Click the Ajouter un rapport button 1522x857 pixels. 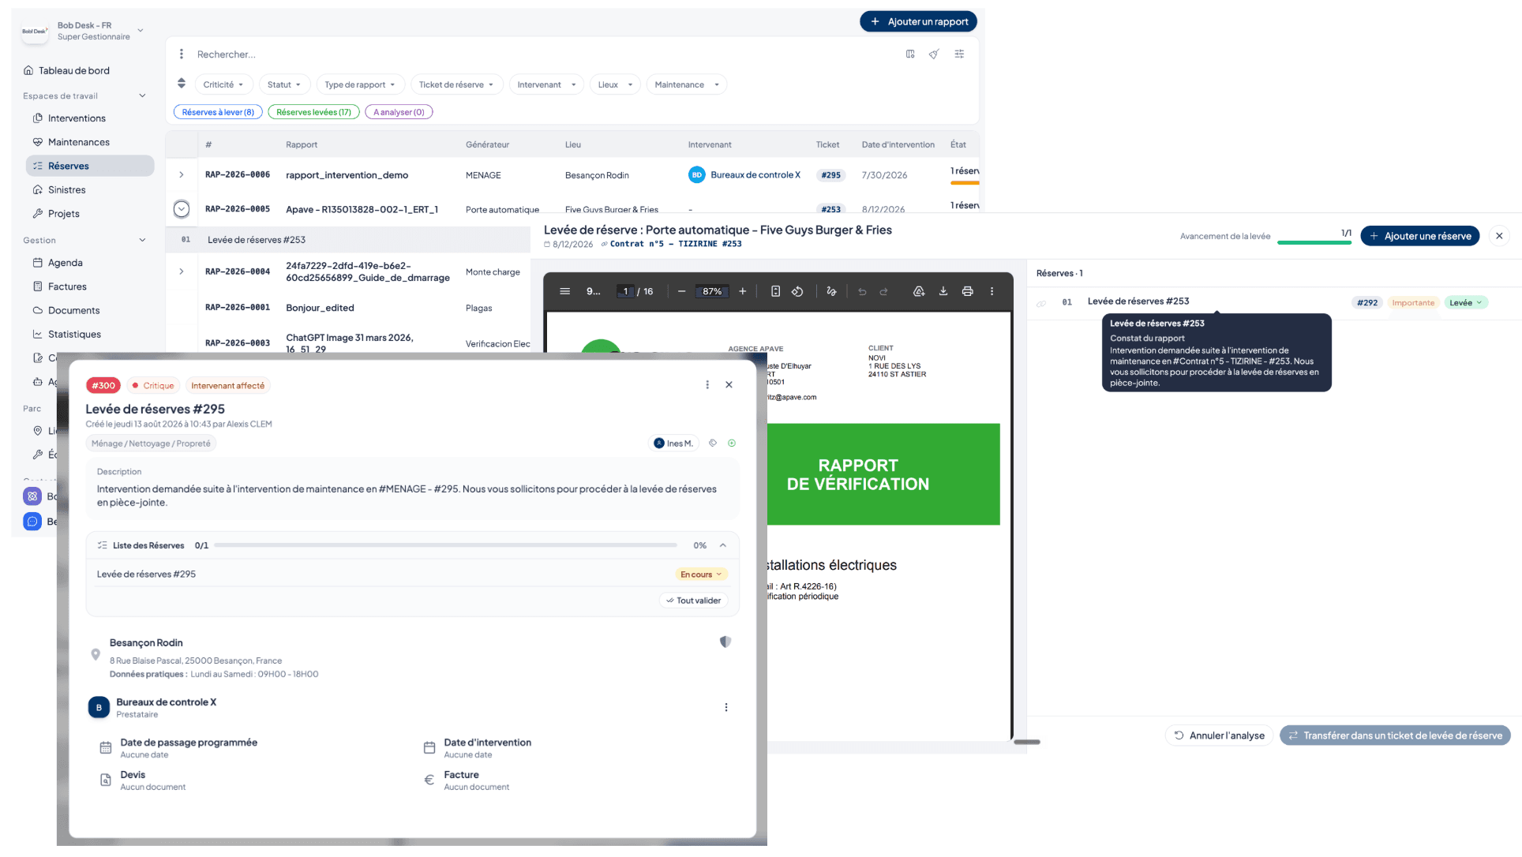point(919,21)
